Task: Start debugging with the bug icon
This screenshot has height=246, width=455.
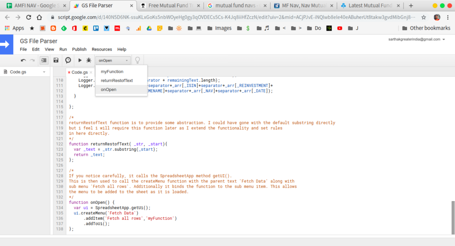Action: [88, 60]
